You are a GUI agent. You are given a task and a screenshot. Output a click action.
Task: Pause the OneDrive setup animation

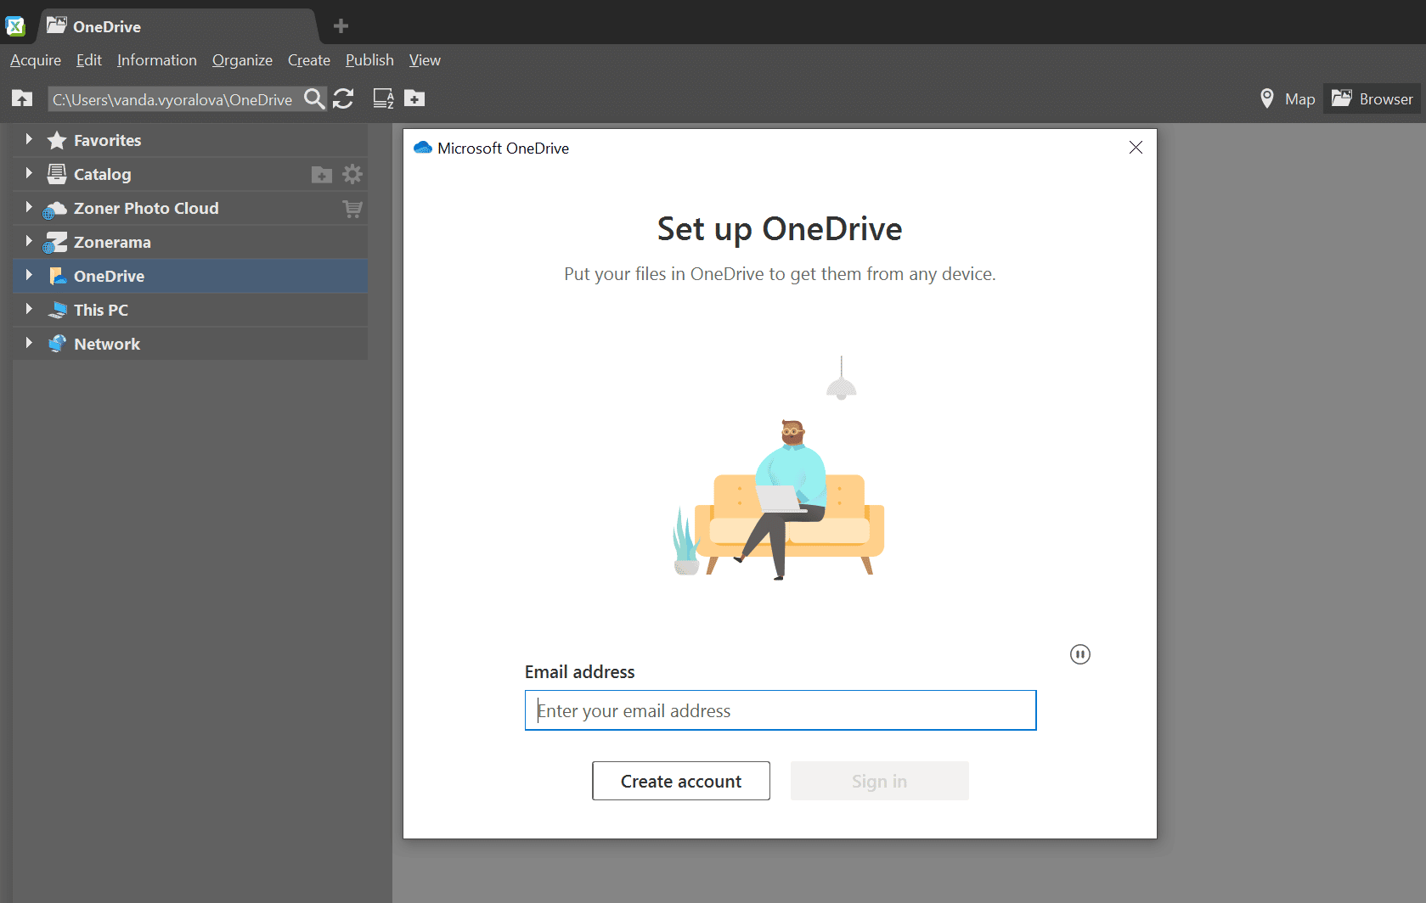(1079, 654)
